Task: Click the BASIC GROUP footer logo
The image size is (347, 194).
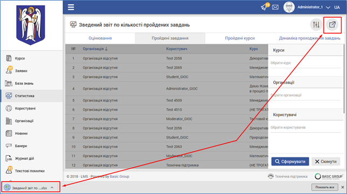Action: click(329, 176)
